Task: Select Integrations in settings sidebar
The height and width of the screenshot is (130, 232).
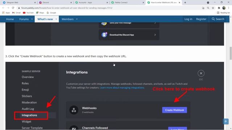Action: click(x=29, y=115)
